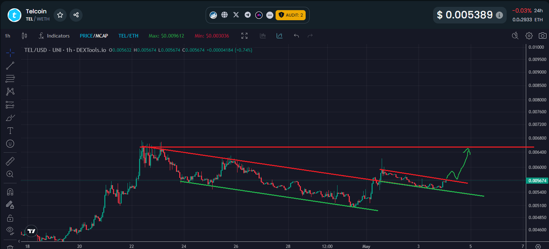Open chart settings gear
The image size is (549, 249).
click(x=529, y=36)
